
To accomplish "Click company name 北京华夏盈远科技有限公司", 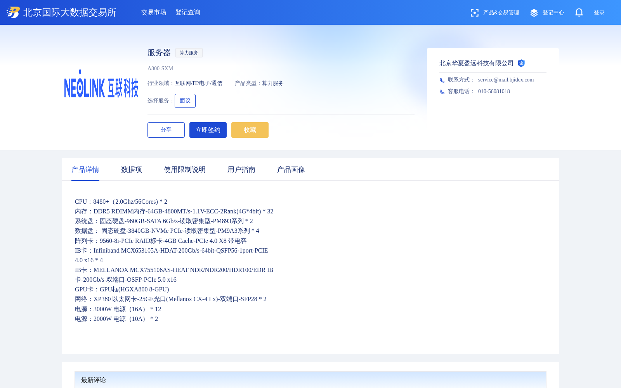I will 476,63.
